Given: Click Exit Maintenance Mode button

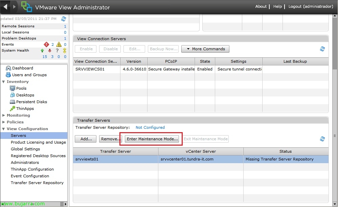Looking at the screenshot, I should (206, 139).
